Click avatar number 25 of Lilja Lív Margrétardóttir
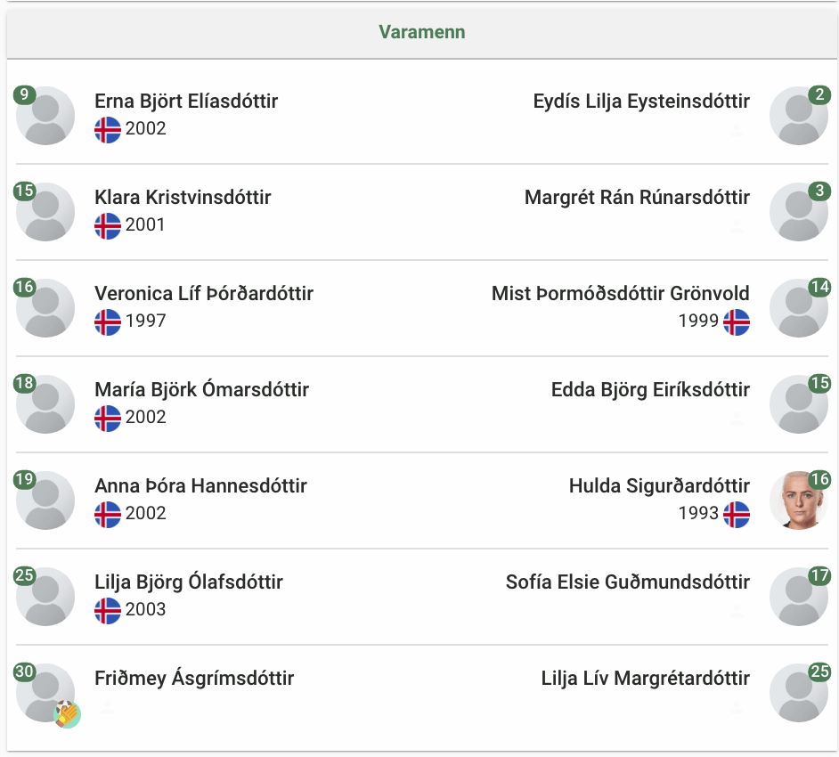839x757 pixels. coord(799,693)
